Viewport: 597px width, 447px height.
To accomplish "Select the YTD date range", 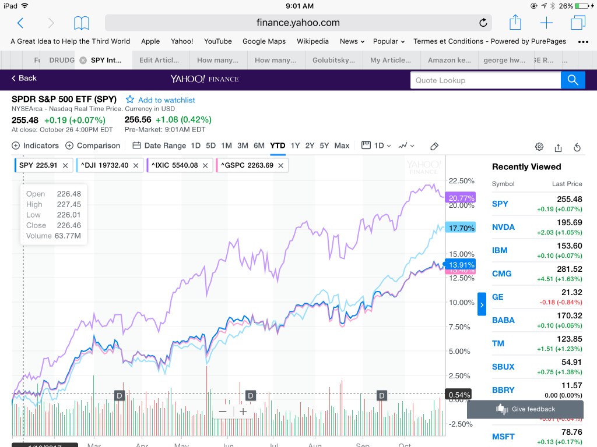I will tap(278, 146).
